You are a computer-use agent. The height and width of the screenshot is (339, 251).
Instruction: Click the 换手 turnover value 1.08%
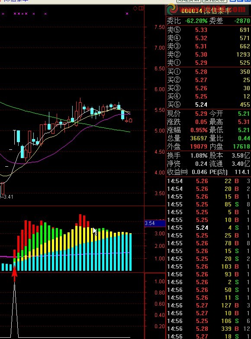pos(199,155)
